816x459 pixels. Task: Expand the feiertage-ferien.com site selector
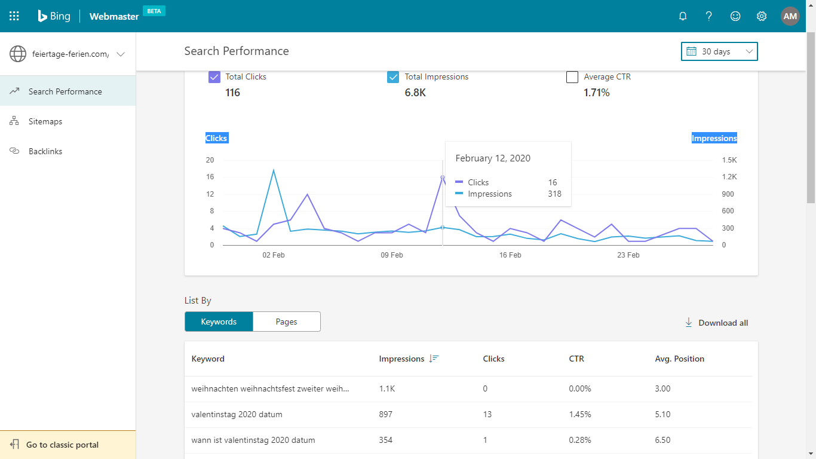coord(68,54)
